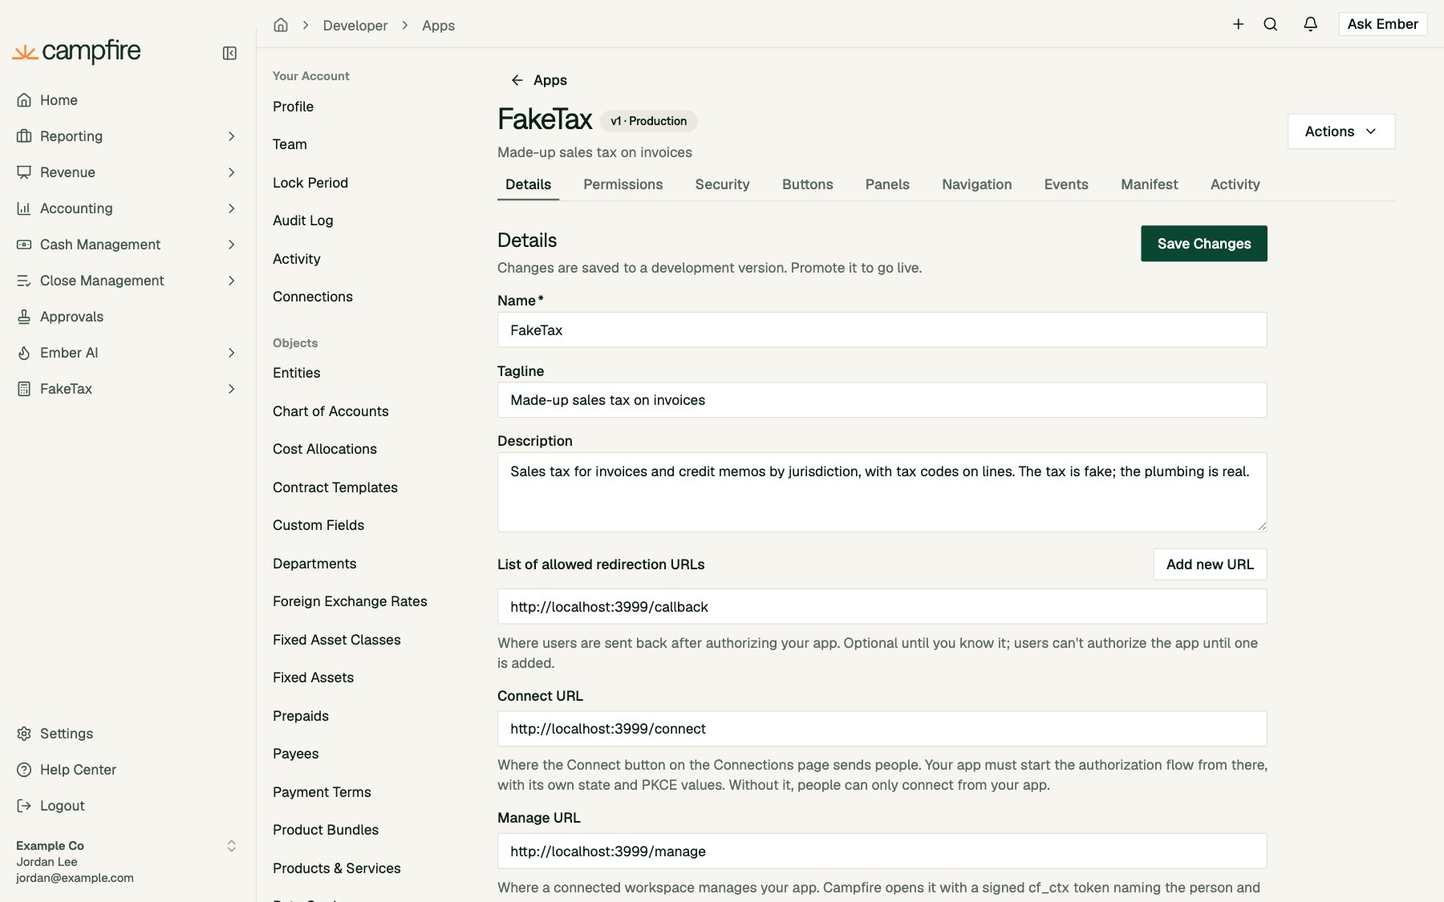The width and height of the screenshot is (1444, 902).
Task: Click the Reporting briefcase icon
Action: coord(24,136)
